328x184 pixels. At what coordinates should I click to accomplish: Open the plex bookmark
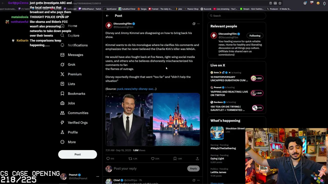[x=179, y=9]
